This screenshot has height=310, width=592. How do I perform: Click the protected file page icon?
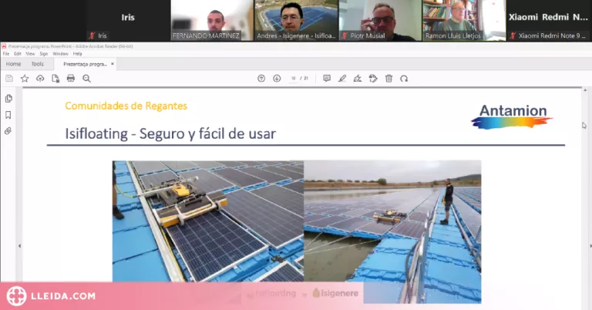pos(55,79)
